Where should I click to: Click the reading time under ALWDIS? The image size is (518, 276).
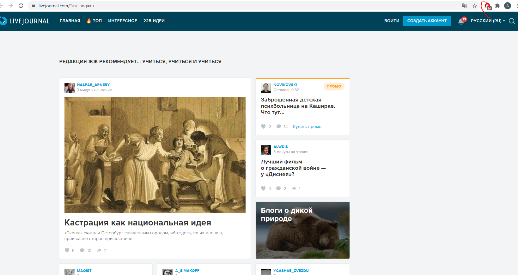(291, 152)
